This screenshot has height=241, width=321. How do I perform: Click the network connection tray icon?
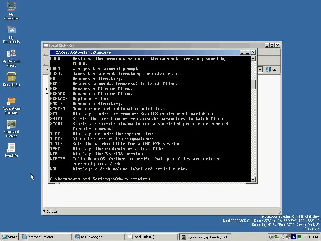288,237
